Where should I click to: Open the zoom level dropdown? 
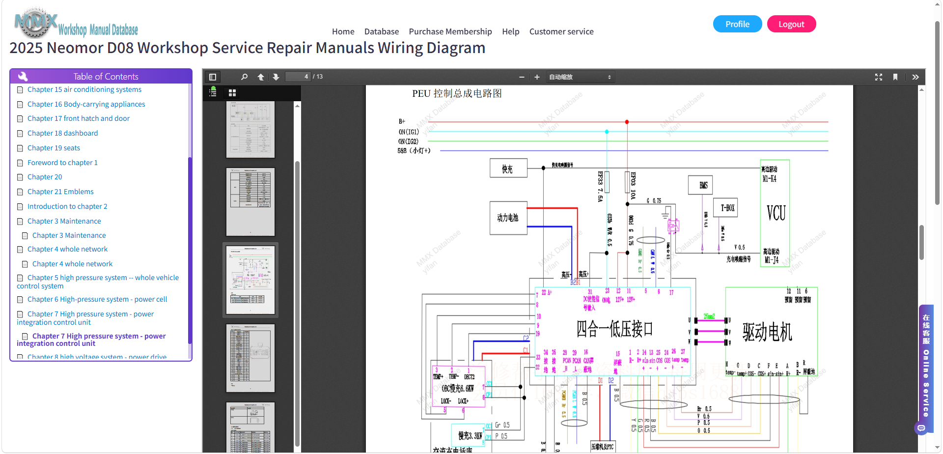click(x=580, y=77)
